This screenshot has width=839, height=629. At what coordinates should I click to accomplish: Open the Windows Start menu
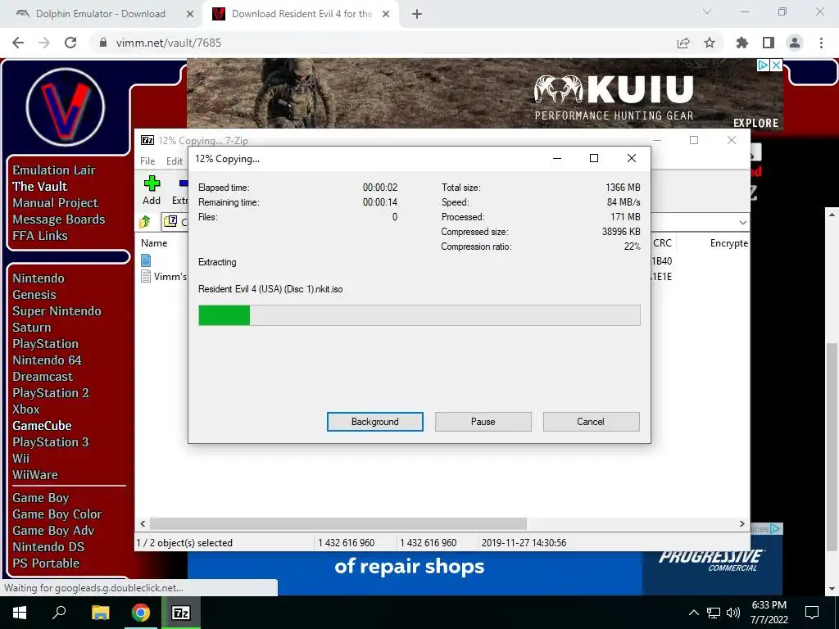coord(20,613)
